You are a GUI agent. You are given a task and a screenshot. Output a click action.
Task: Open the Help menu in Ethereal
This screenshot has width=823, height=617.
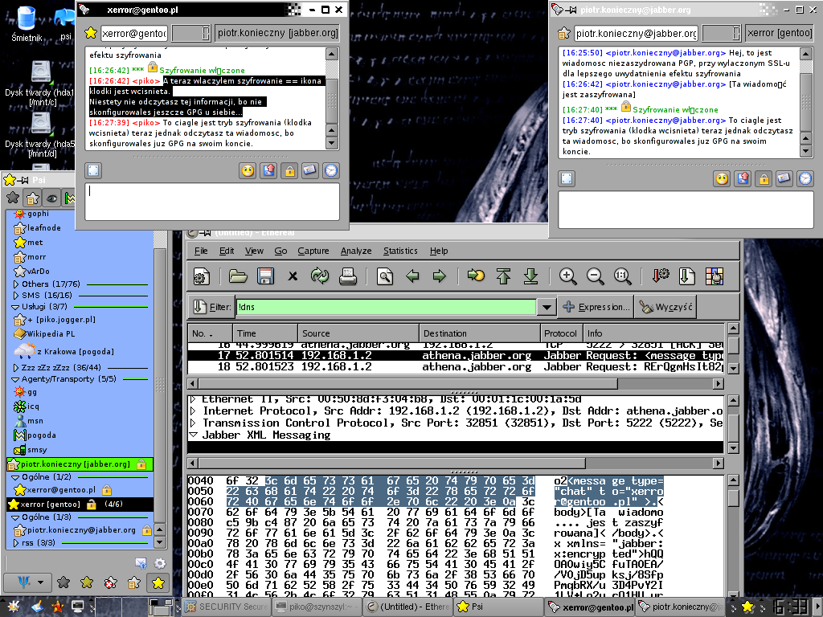[x=439, y=251]
